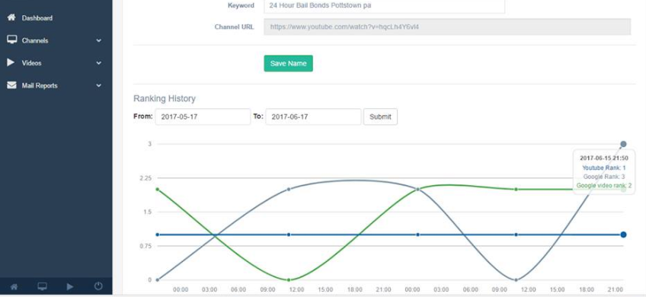
Task: Focus the Keyword input field
Action: (385, 6)
